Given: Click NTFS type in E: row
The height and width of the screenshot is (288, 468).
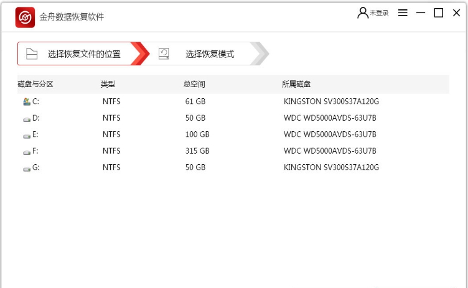Looking at the screenshot, I should [111, 134].
